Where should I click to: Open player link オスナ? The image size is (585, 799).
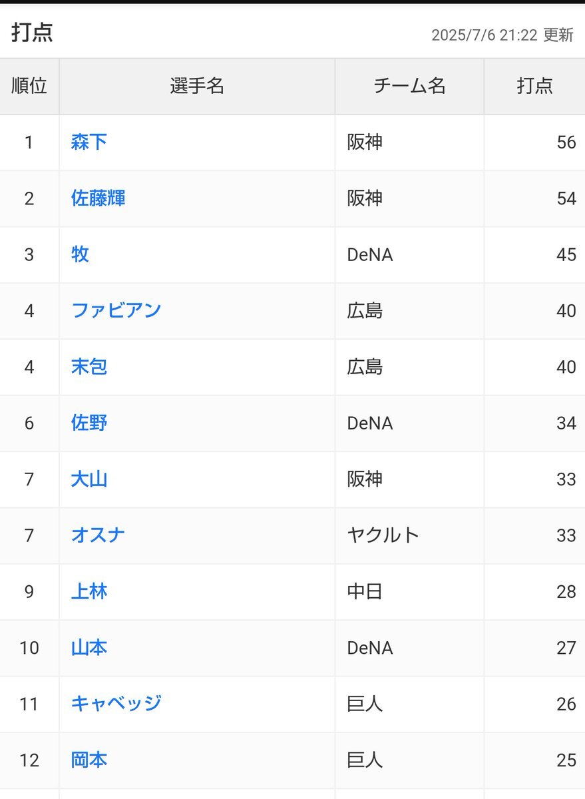coord(98,535)
